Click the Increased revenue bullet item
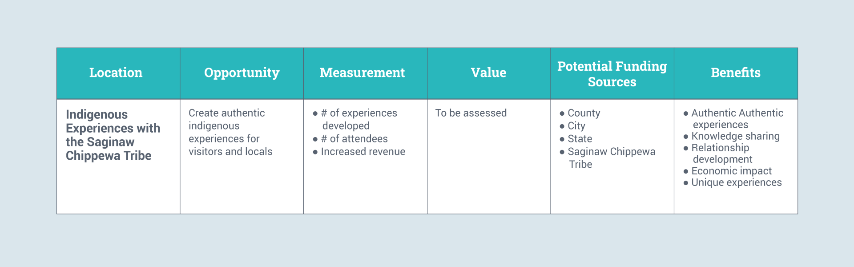This screenshot has width=854, height=267. 363,152
